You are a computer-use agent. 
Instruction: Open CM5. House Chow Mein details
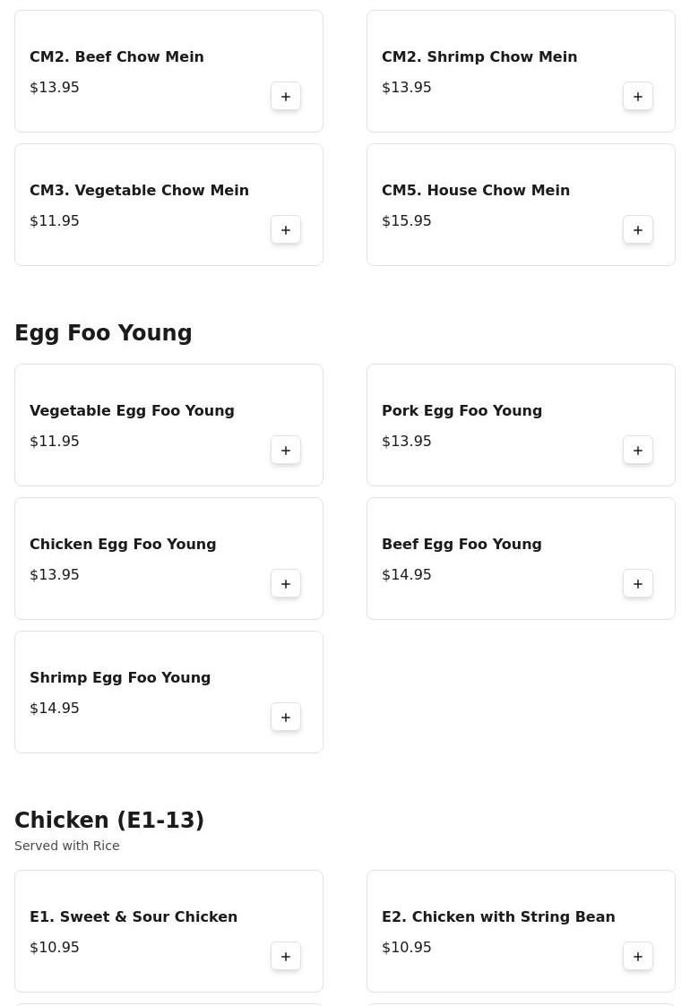(x=475, y=191)
